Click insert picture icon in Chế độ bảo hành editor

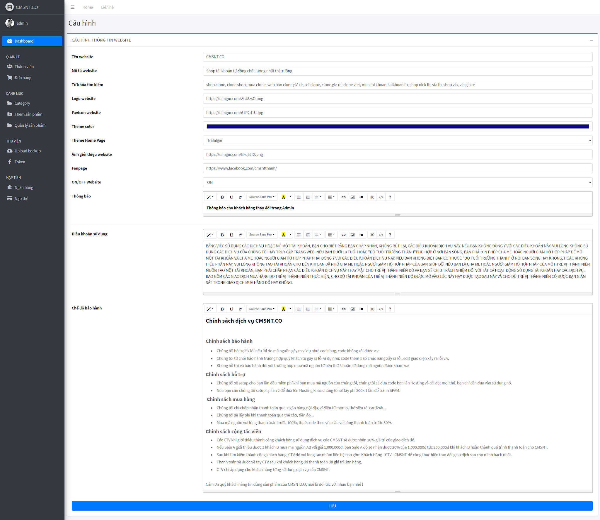(x=352, y=309)
